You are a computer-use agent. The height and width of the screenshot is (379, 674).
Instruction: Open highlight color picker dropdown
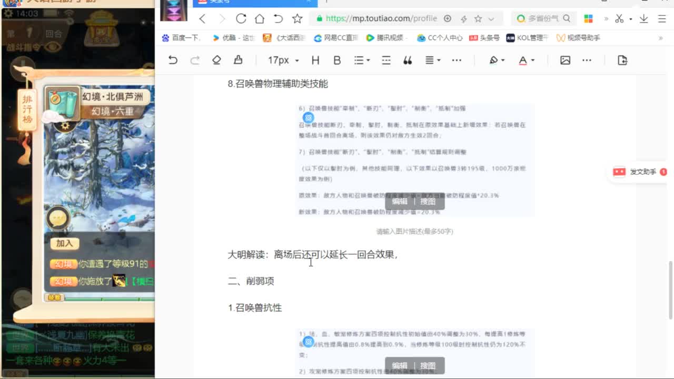pos(497,60)
